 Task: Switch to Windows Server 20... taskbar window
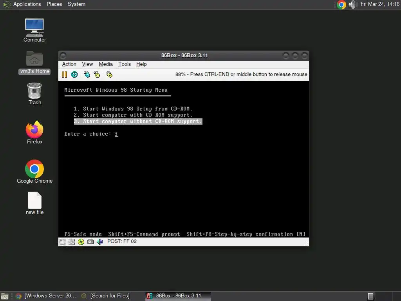46,296
